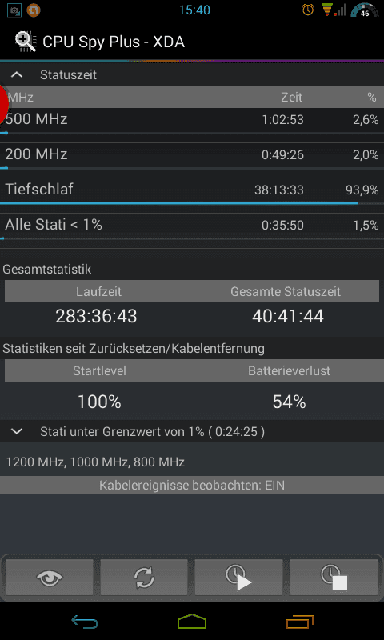Tap the MHz column header
This screenshot has width=384, height=640.
pos(21,97)
